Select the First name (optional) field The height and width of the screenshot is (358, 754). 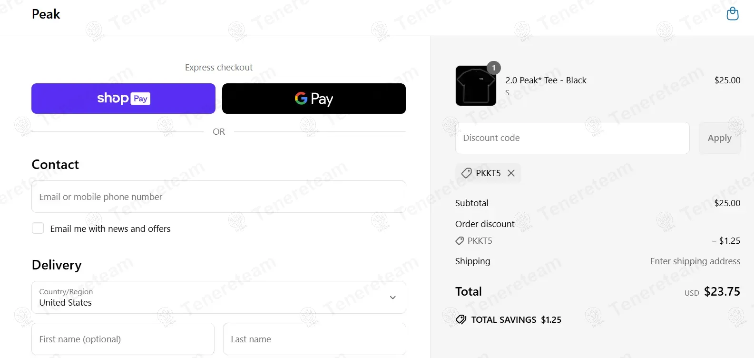pos(123,339)
